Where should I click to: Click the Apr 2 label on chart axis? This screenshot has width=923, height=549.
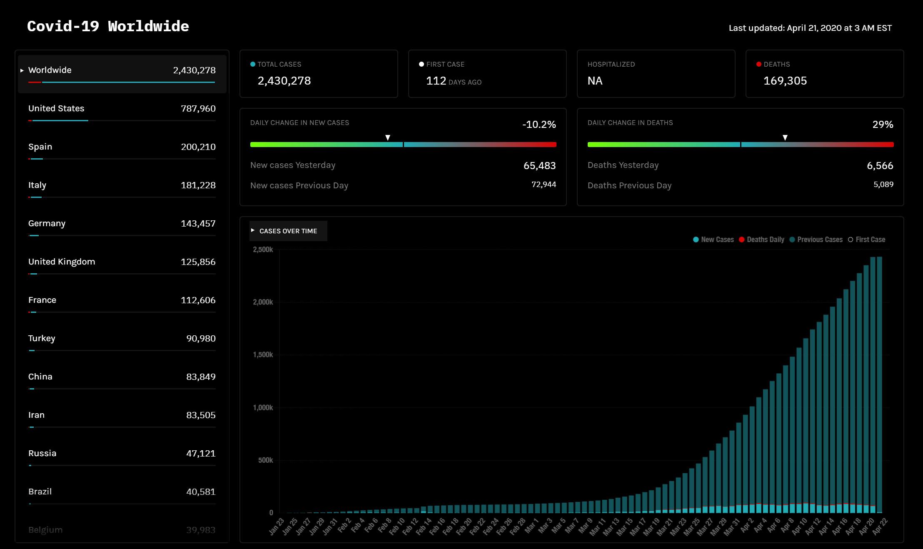tap(747, 526)
